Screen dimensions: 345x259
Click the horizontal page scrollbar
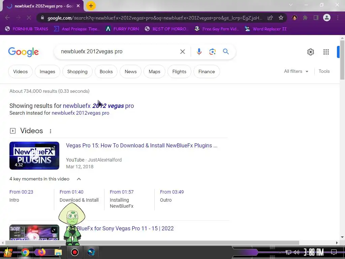click(152, 243)
